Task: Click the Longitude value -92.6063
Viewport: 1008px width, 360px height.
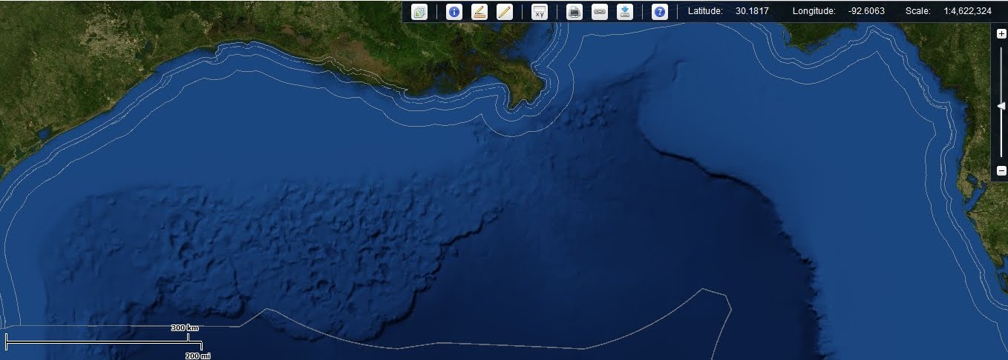Action: pos(866,11)
